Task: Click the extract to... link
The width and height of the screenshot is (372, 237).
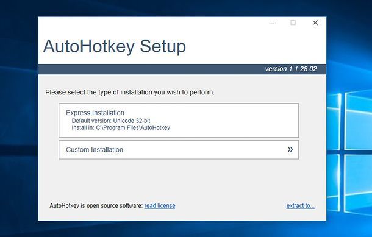Action: click(301, 205)
